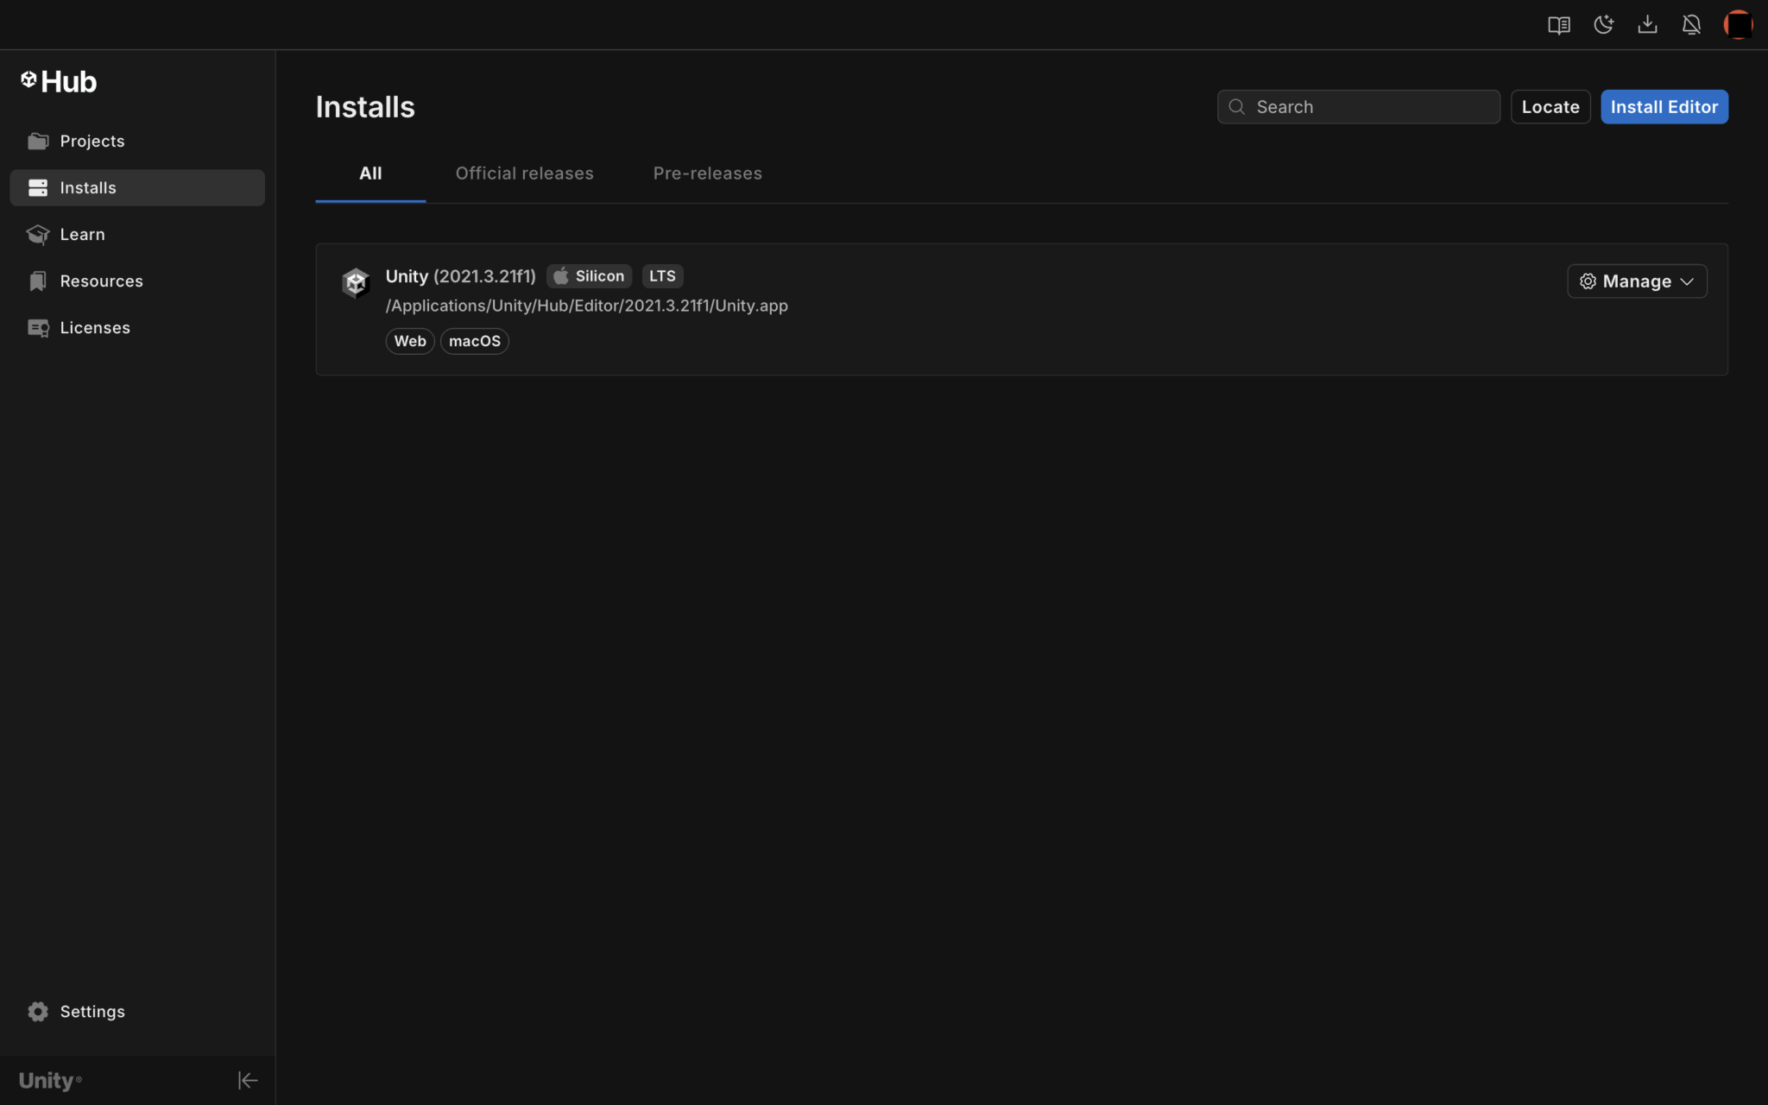Expand the Manage dropdown
The image size is (1768, 1105).
[x=1636, y=281]
